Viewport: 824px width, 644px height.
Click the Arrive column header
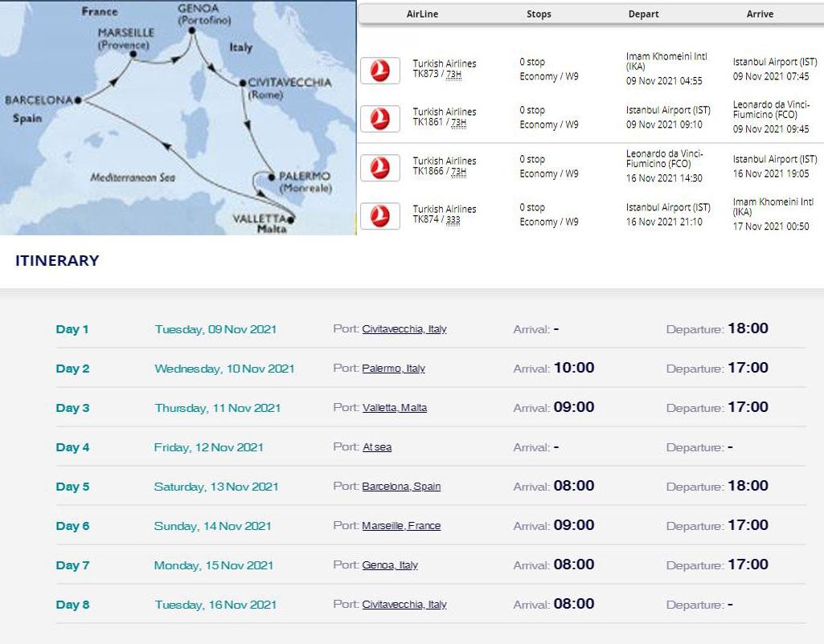760,14
